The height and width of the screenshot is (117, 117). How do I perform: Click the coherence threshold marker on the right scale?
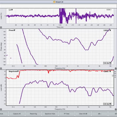(113, 76)
